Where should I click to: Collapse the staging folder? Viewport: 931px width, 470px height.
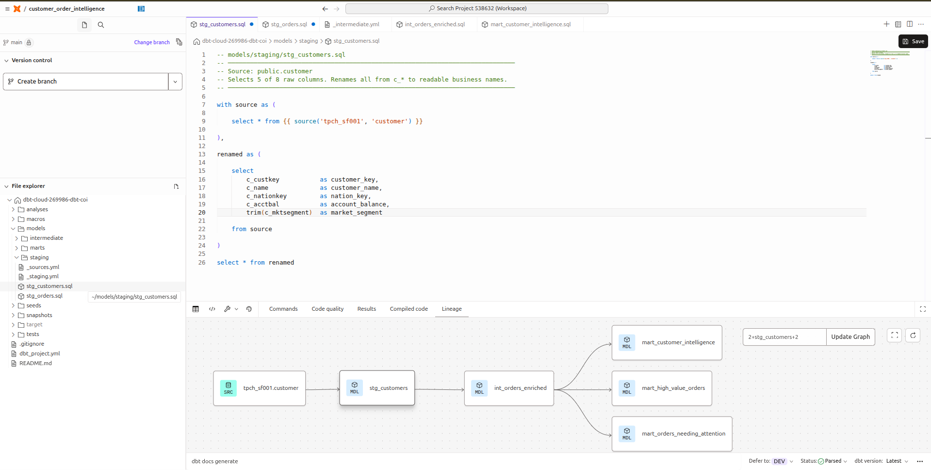(16, 258)
